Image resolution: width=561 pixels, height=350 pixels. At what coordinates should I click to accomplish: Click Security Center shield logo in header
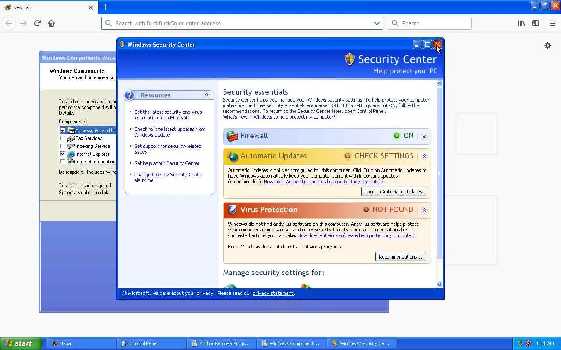click(349, 59)
